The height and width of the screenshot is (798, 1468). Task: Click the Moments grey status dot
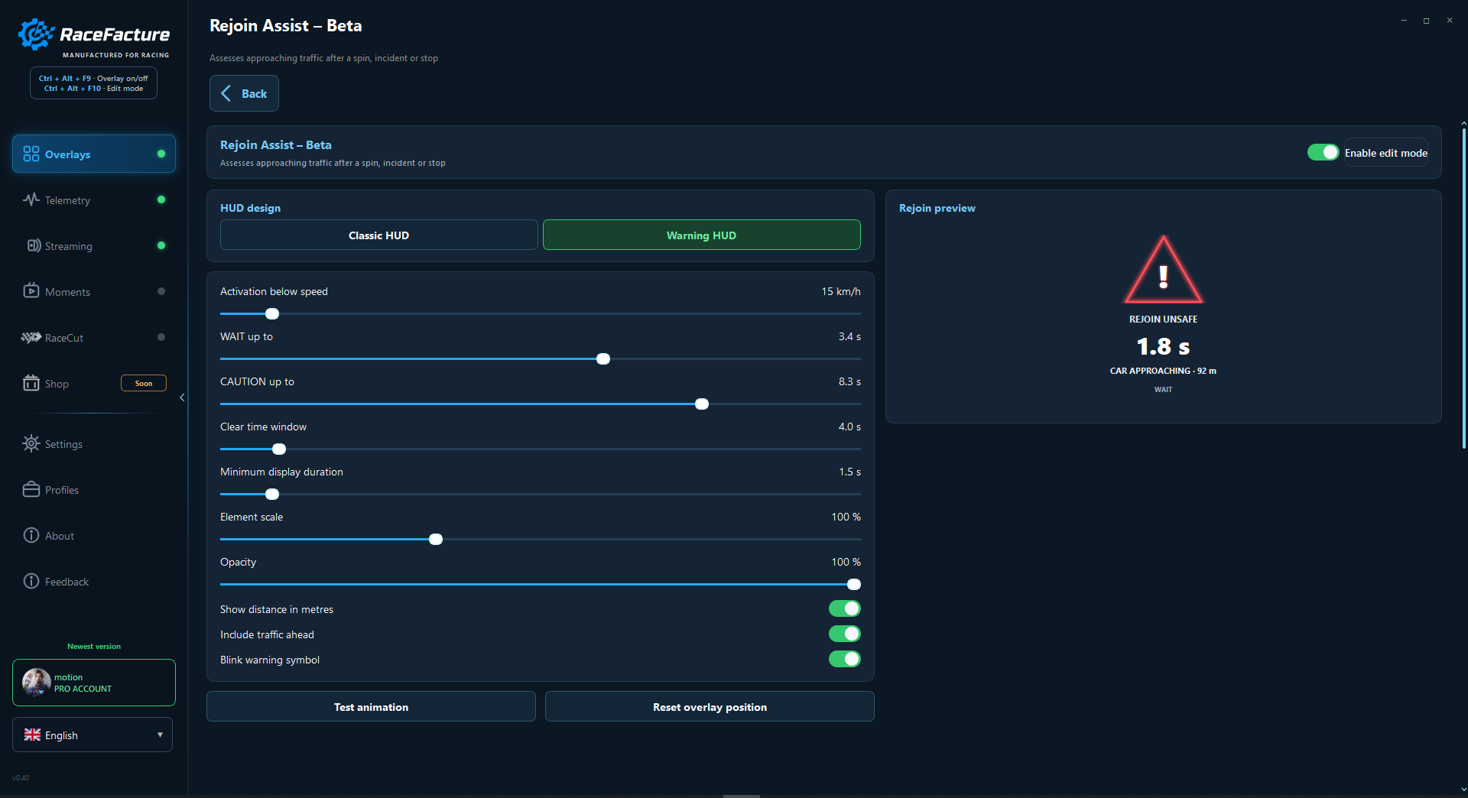coord(161,291)
